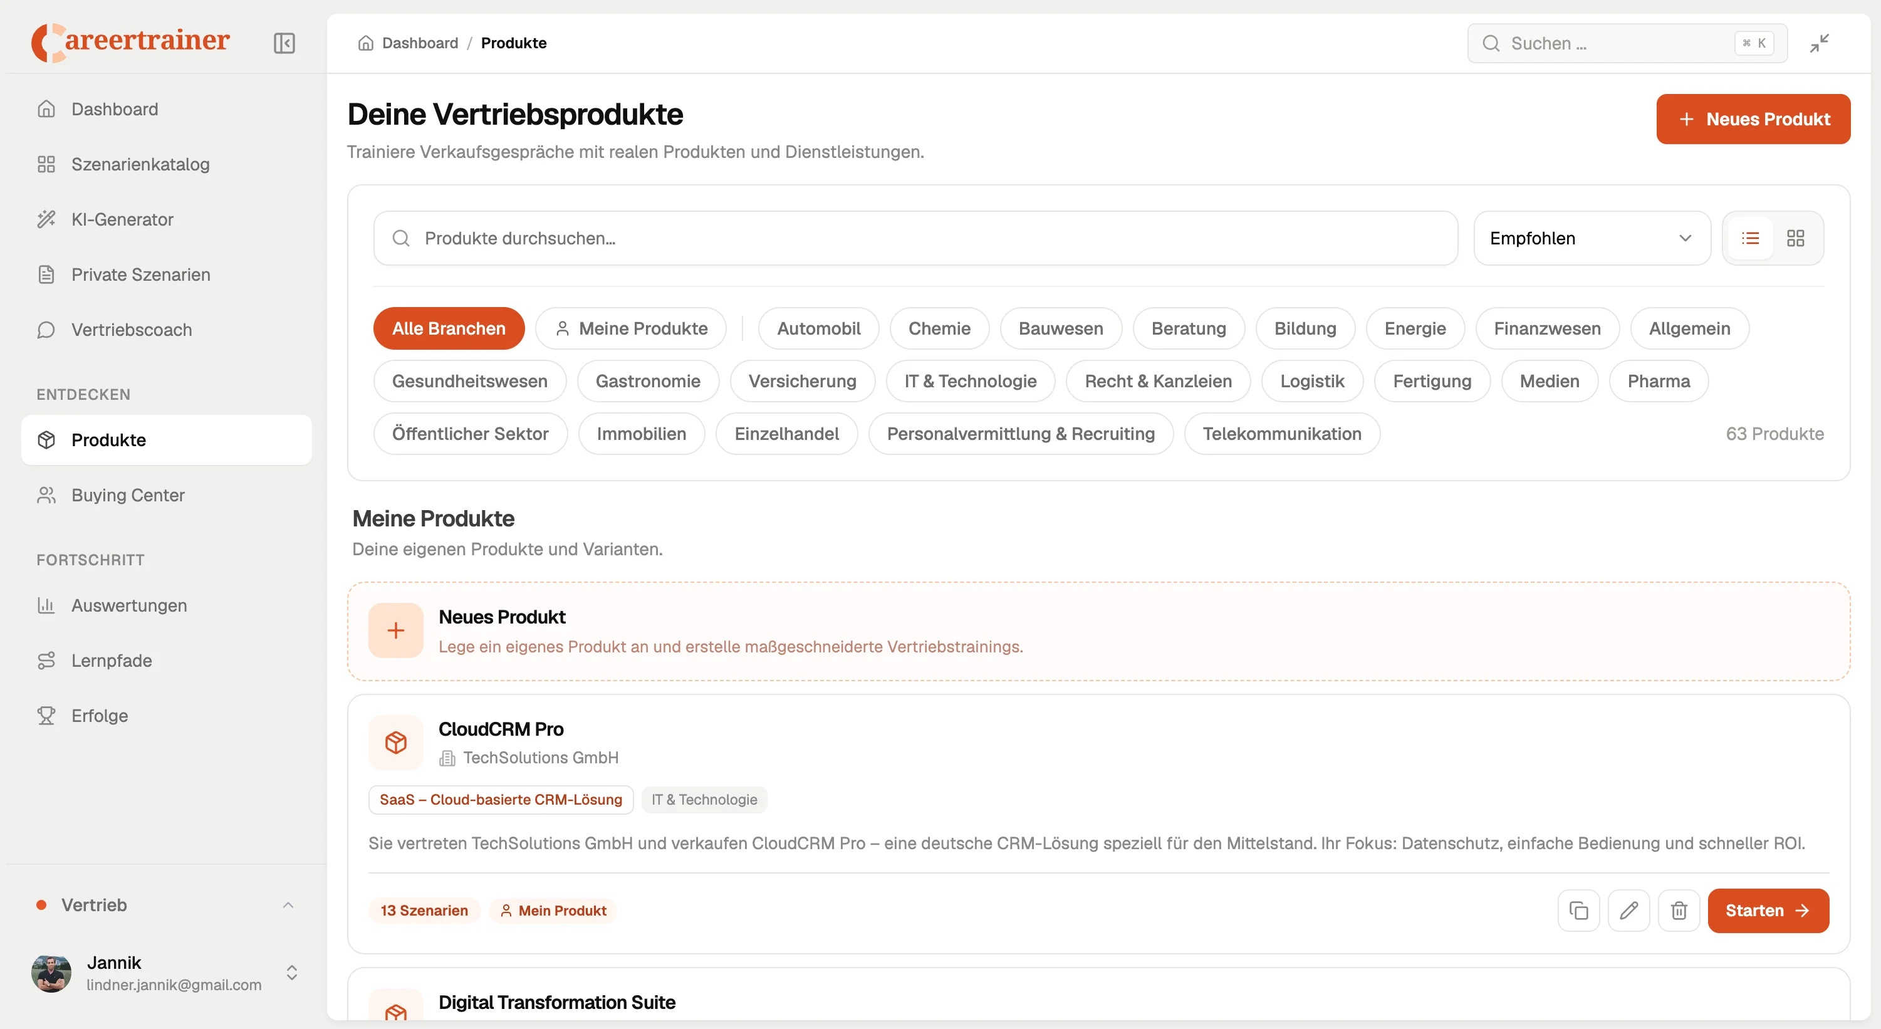The width and height of the screenshot is (1881, 1029).
Task: Click the CloudCRM Pro product title
Action: coord(501,729)
